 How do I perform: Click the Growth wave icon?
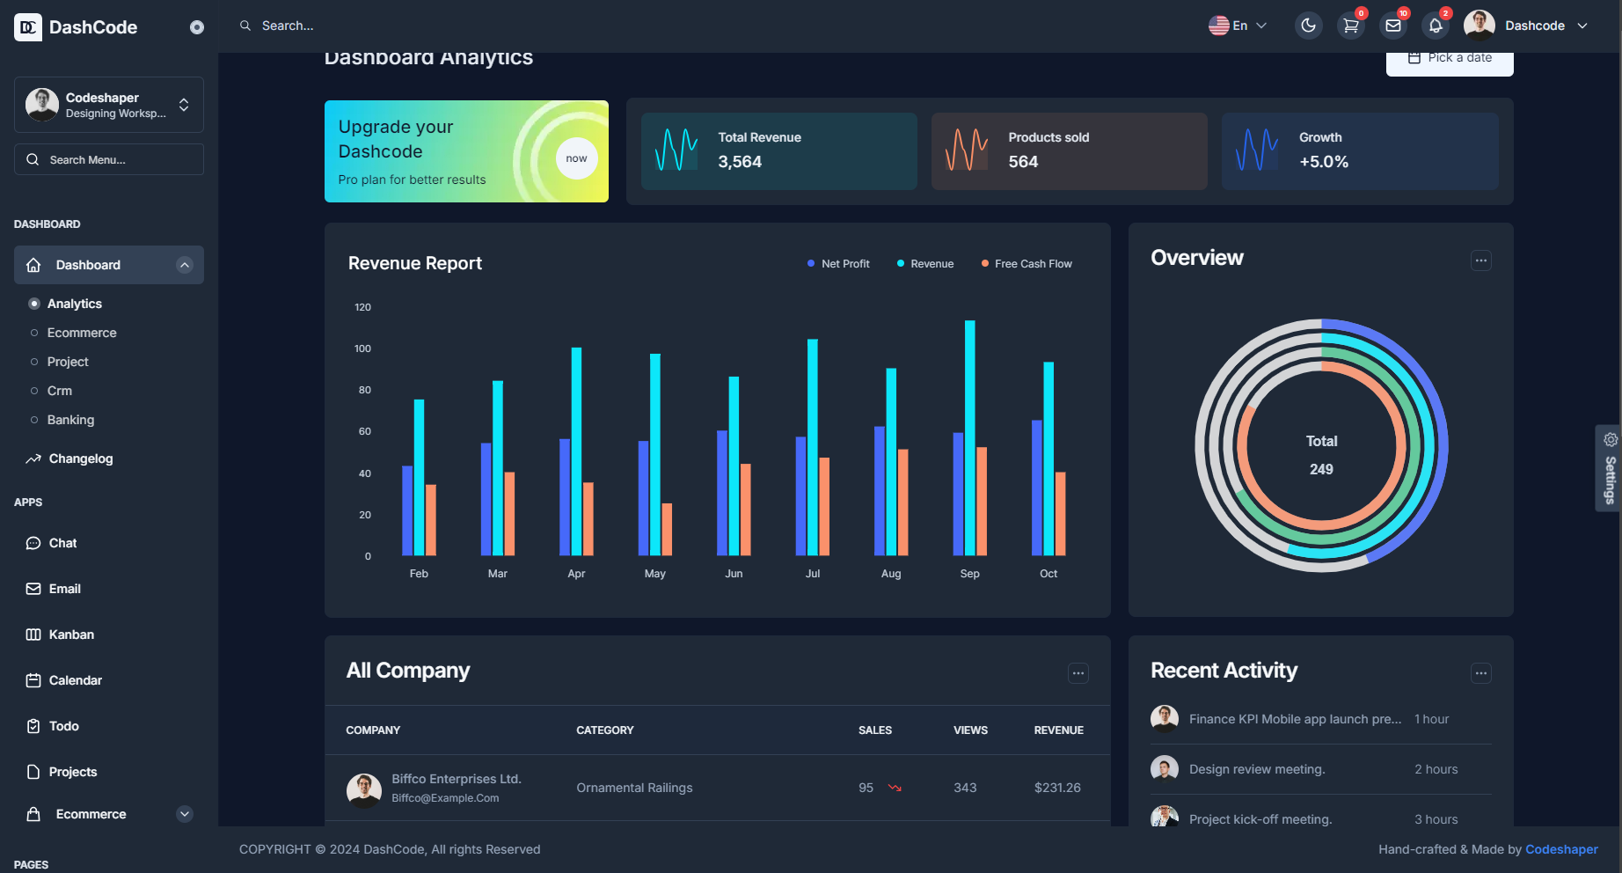(1257, 150)
